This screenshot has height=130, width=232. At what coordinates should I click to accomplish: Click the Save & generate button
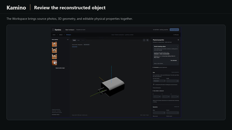(174, 30)
